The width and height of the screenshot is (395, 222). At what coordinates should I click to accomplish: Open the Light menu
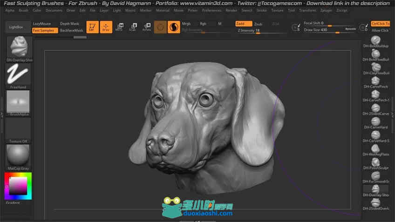coord(117,11)
